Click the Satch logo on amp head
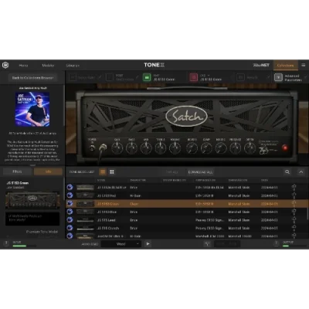The height and width of the screenshot is (309, 309). [x=187, y=117]
